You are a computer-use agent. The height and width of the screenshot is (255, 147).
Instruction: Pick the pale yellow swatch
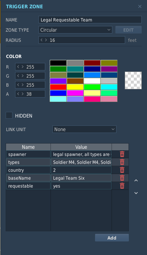[92, 93]
